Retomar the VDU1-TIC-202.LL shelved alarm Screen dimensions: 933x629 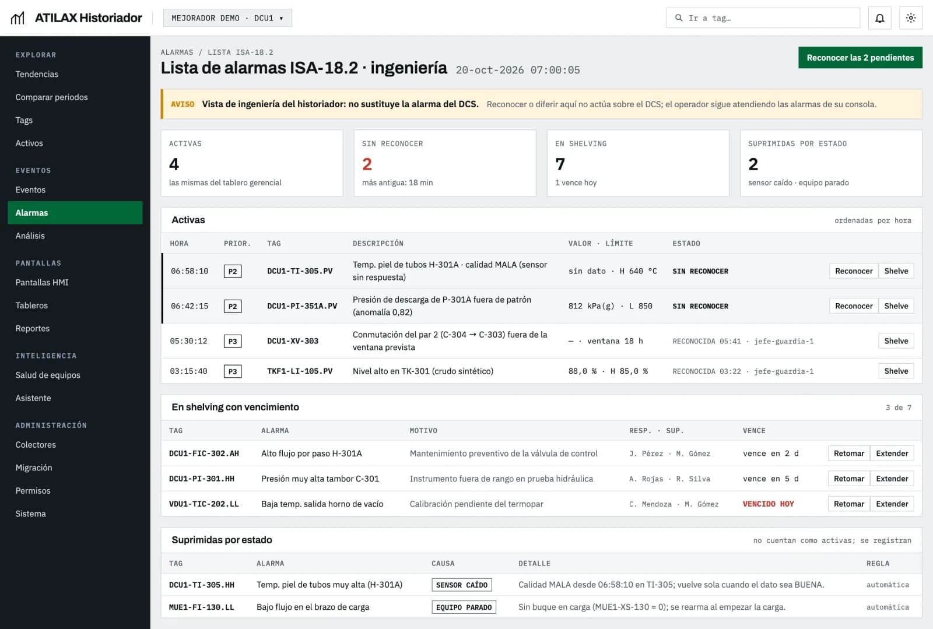(x=849, y=504)
